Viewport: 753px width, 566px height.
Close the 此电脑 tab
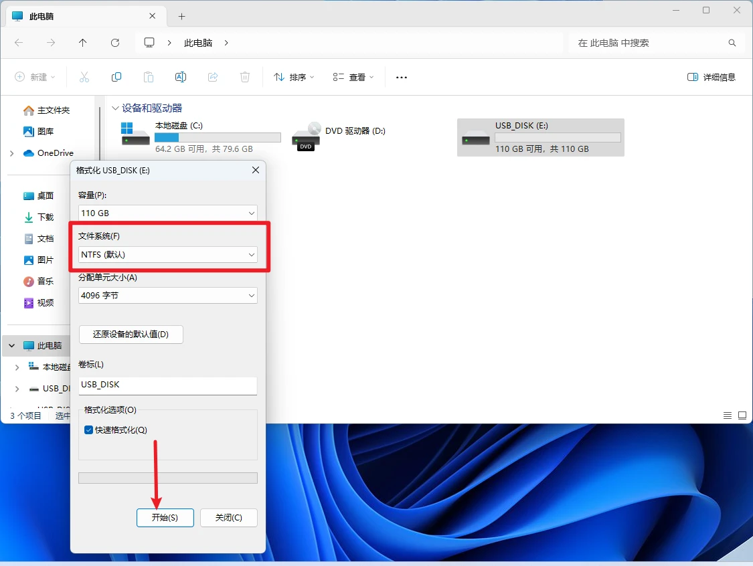152,16
